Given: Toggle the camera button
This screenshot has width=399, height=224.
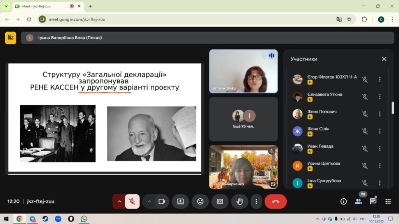Looking at the screenshot, I should [162, 201].
